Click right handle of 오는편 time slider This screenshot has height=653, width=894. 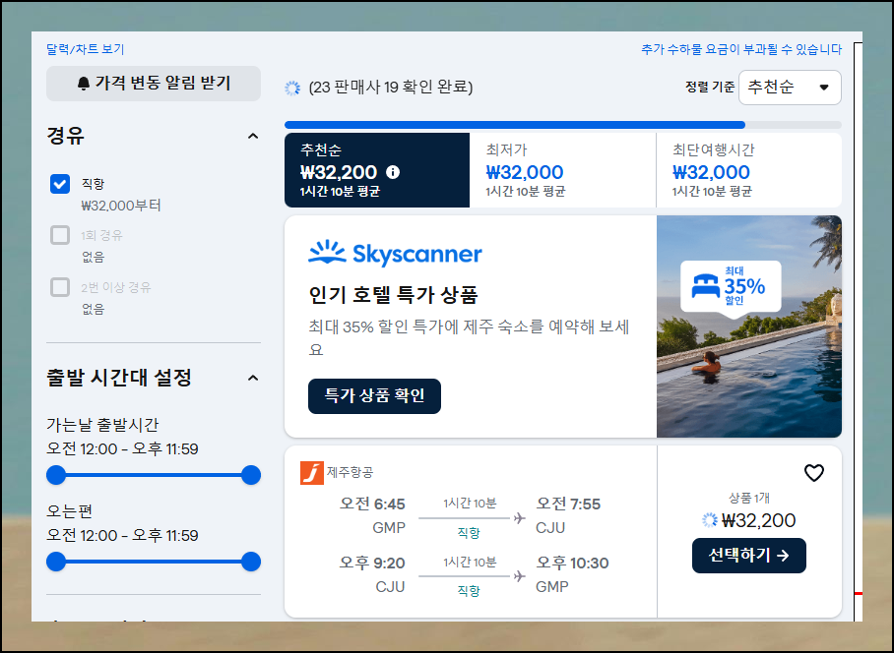click(251, 562)
